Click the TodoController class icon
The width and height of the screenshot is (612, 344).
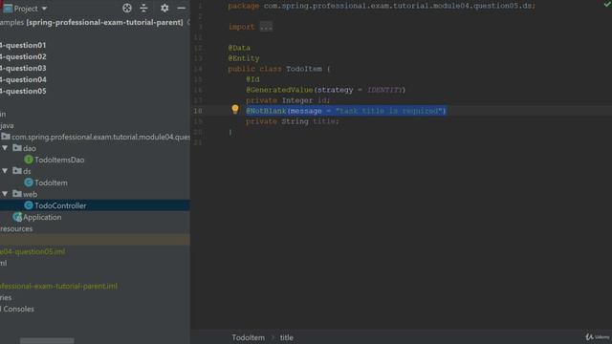(29, 205)
